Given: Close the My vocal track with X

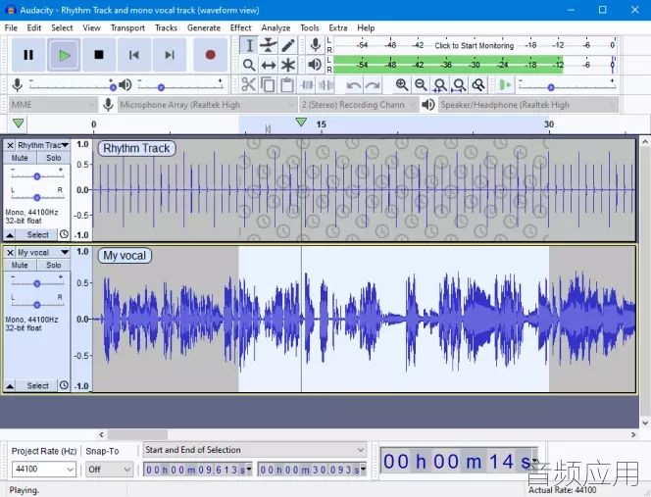Looking at the screenshot, I should [11, 252].
